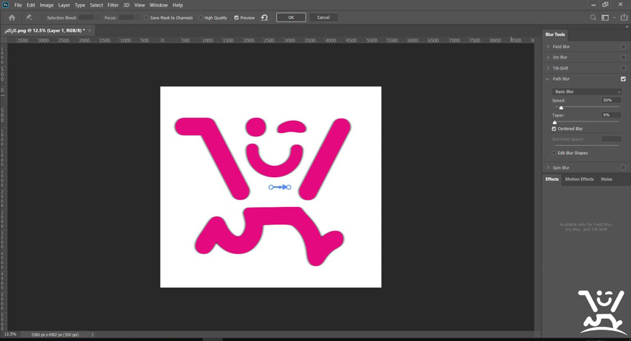Collapse the panel with double-arrow icon

tap(627, 26)
